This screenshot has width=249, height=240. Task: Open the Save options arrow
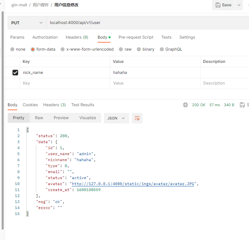(239, 5)
